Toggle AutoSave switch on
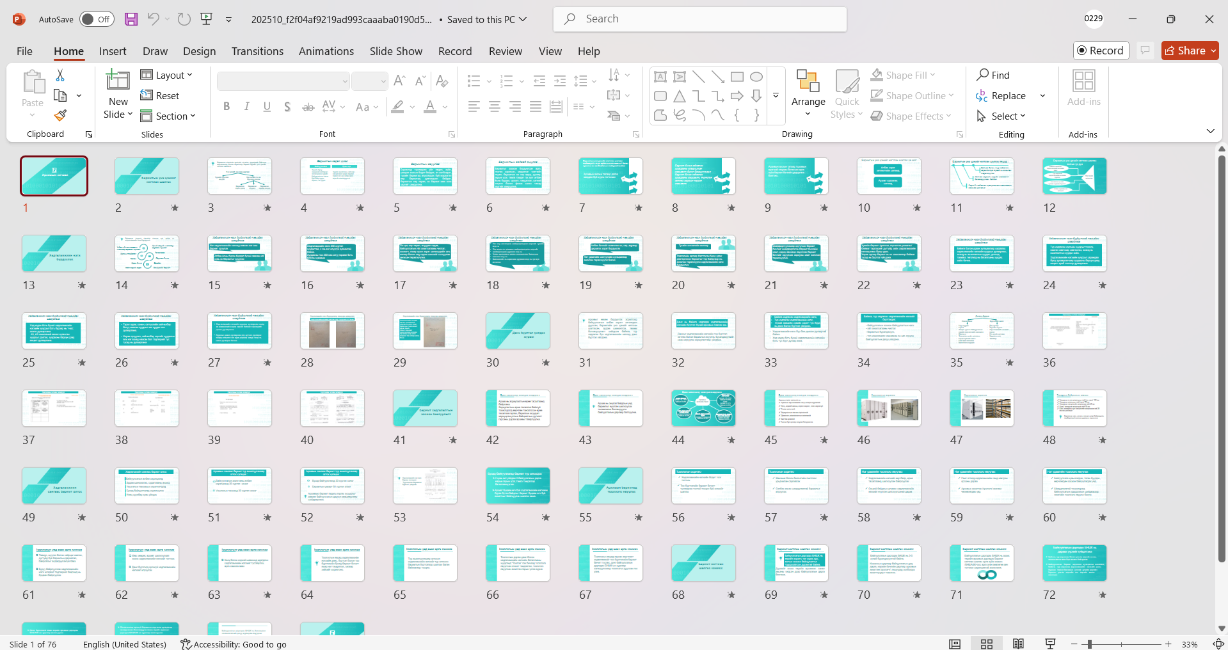Screen dimensions: 1228x650 coord(97,19)
